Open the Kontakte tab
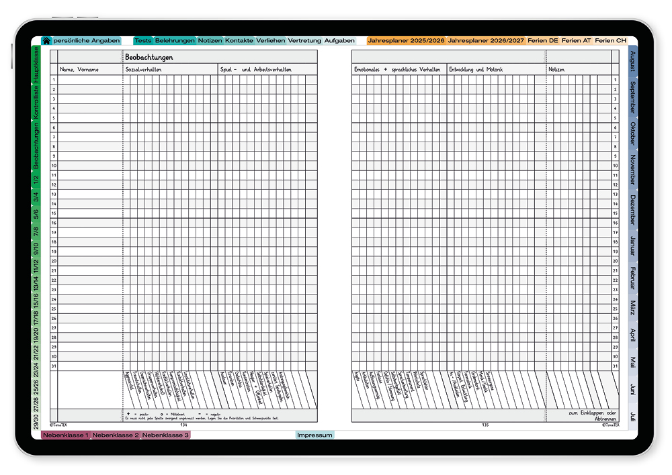The image size is (672, 475). click(239, 41)
